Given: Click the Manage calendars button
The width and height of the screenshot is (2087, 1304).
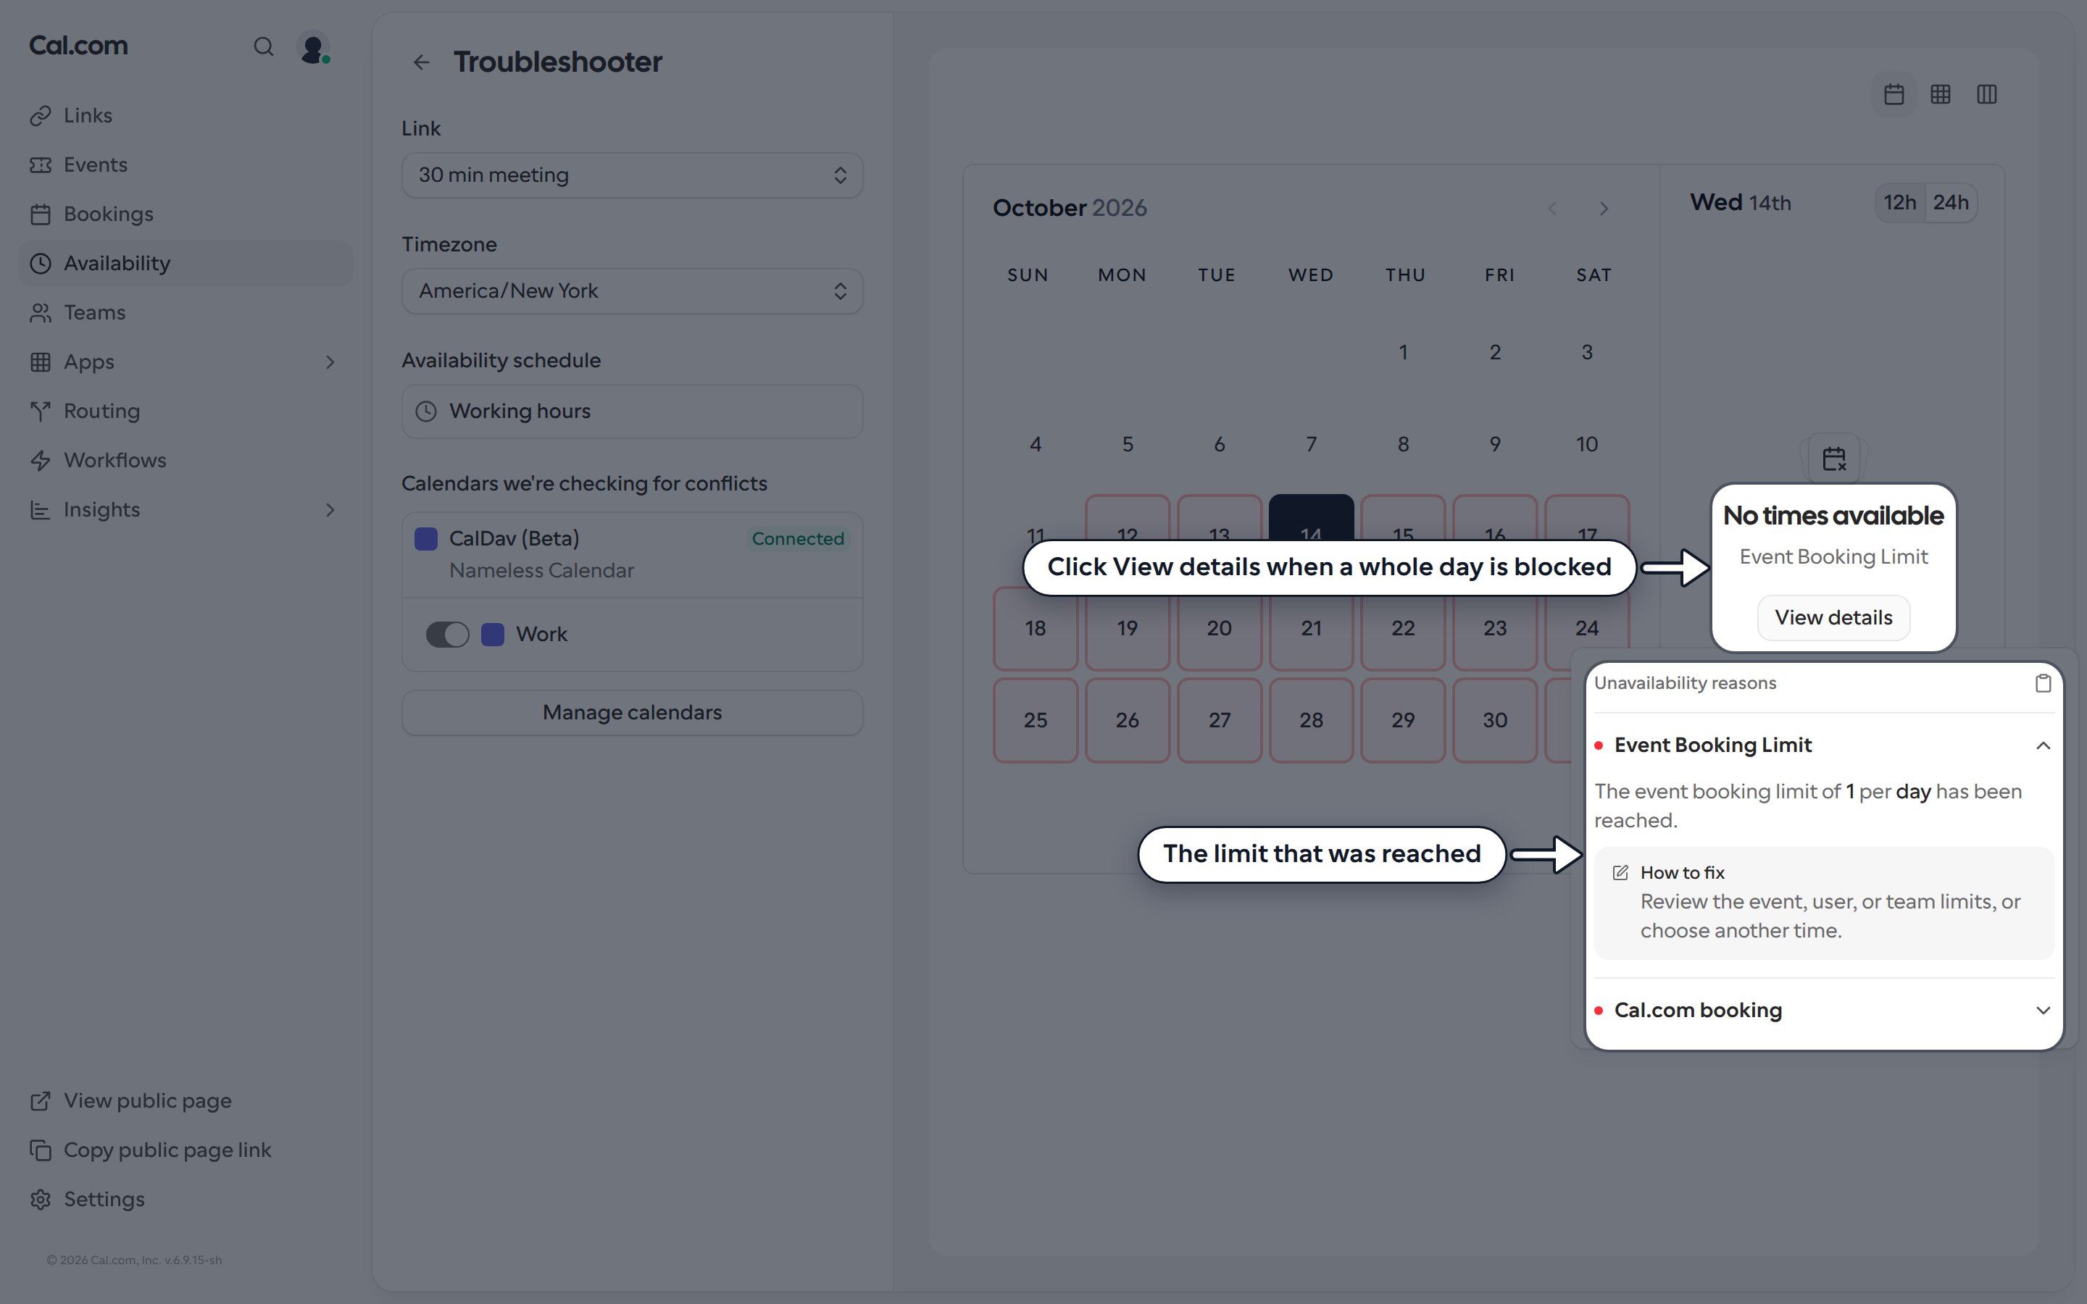Looking at the screenshot, I should click(632, 712).
